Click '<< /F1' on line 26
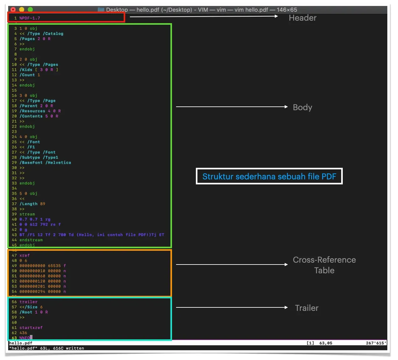Viewport: 398px width, 360px height. tap(27, 147)
